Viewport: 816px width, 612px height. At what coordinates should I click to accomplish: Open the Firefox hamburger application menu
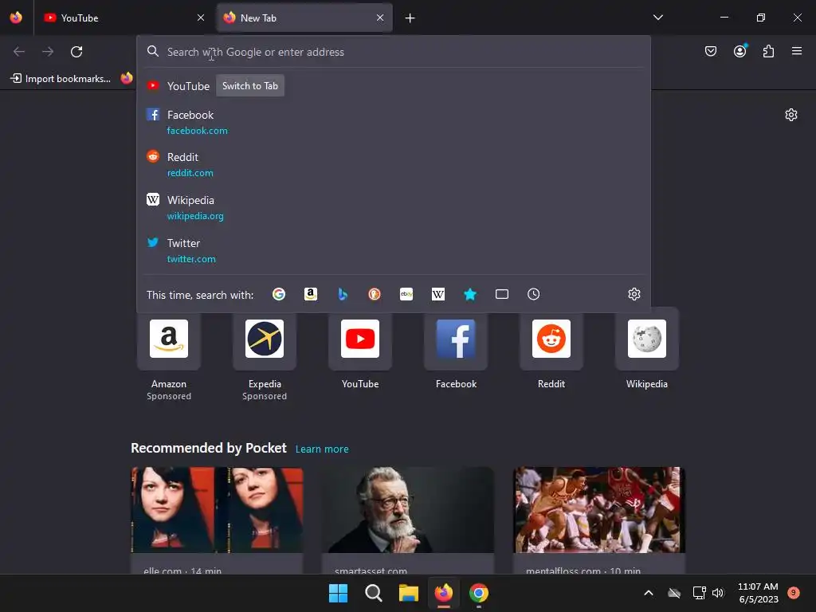click(x=797, y=51)
